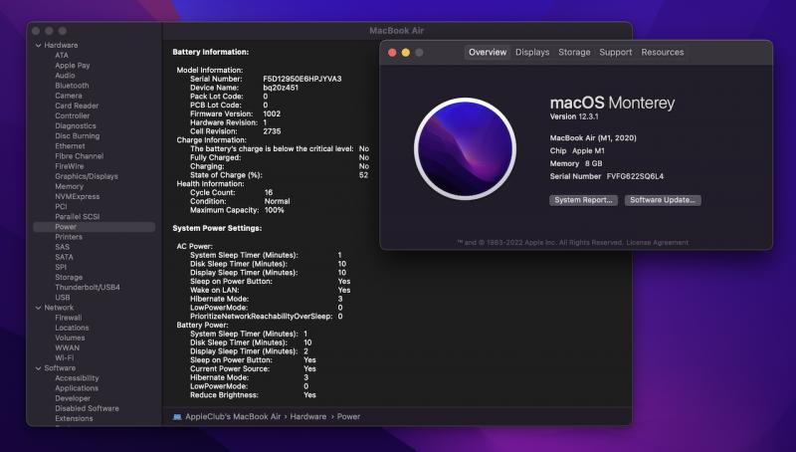796x452 pixels.
Task: Click Hardware in the path bar
Action: (x=308, y=417)
